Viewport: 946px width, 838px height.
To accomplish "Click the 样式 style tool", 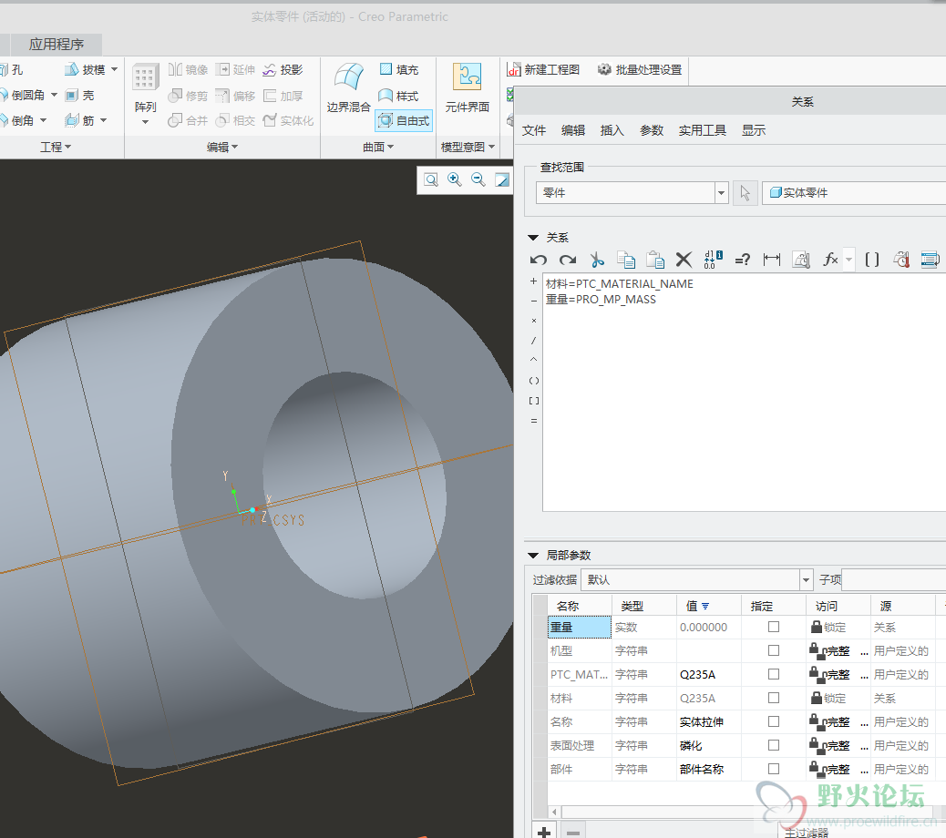I will coord(398,96).
